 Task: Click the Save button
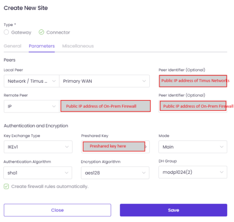pyautogui.click(x=173, y=210)
